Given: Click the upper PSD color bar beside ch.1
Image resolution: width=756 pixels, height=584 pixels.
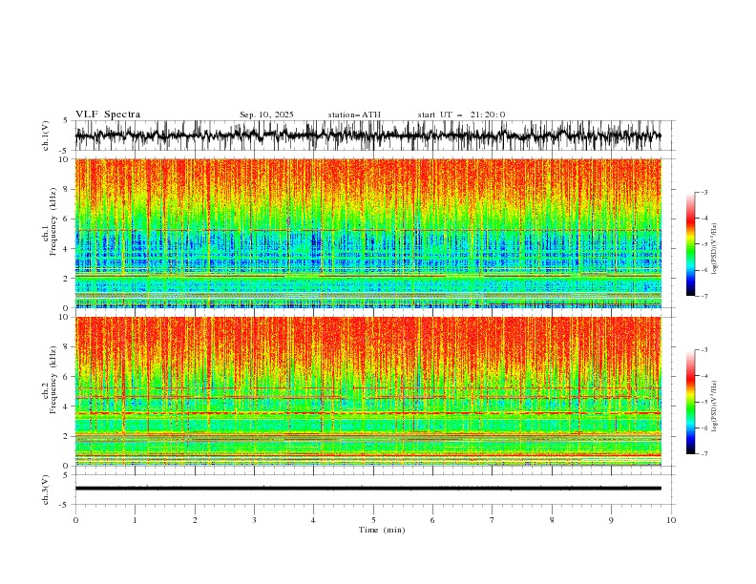Looking at the screenshot, I should click(x=691, y=243).
